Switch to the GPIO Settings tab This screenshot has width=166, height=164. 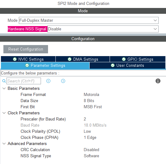(138, 59)
